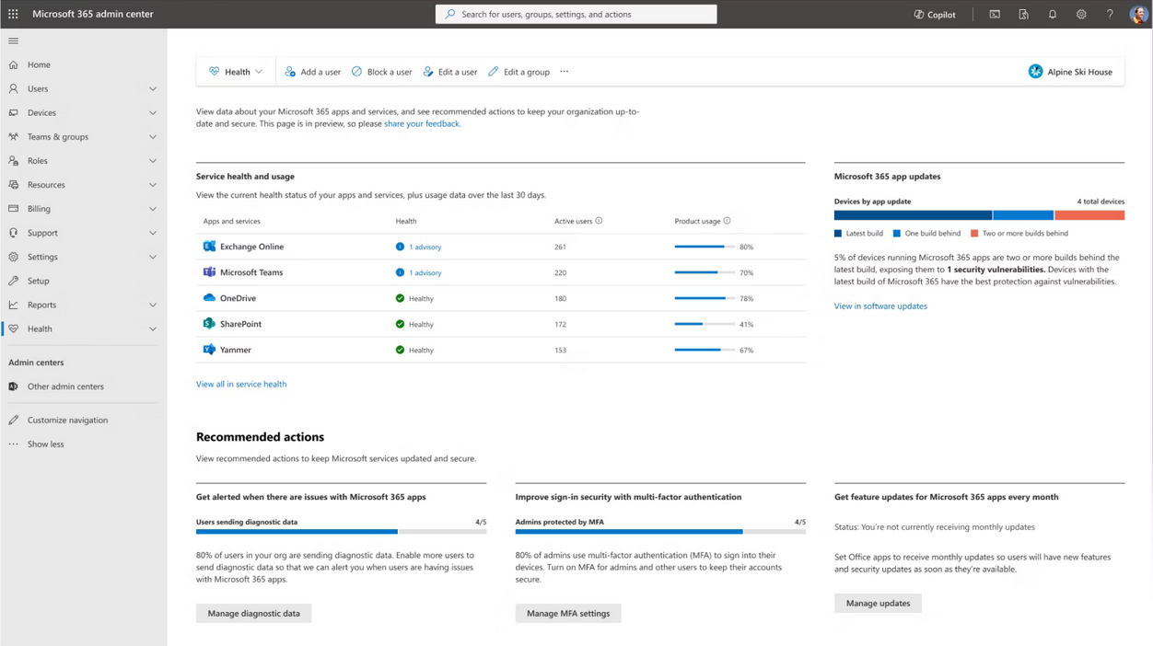Click share your feedback link

point(422,123)
